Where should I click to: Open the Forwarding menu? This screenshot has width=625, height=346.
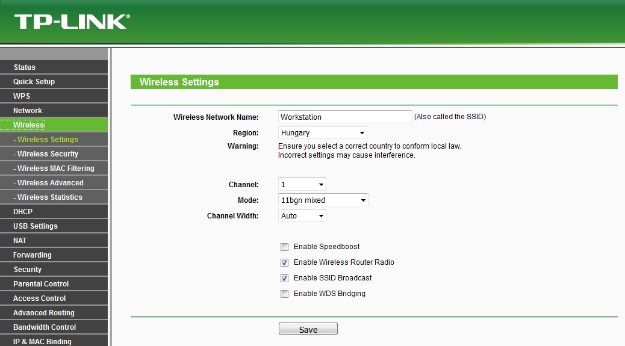pyautogui.click(x=54, y=255)
